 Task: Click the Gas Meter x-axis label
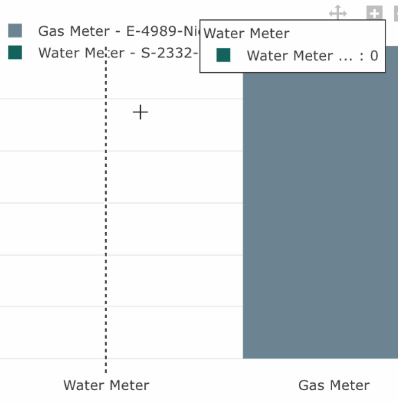(x=334, y=385)
